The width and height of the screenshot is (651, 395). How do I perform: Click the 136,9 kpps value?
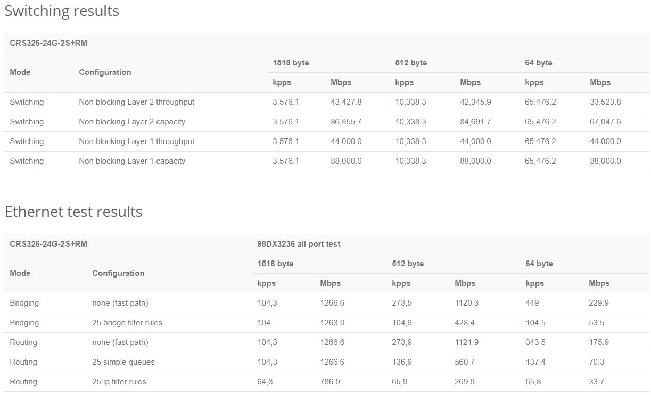pyautogui.click(x=402, y=362)
